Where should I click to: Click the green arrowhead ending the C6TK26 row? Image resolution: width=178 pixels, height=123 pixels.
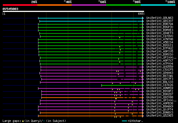click(143, 85)
